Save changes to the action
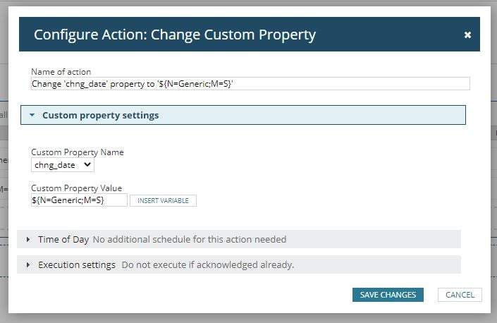Image resolution: width=497 pixels, height=323 pixels. click(388, 295)
